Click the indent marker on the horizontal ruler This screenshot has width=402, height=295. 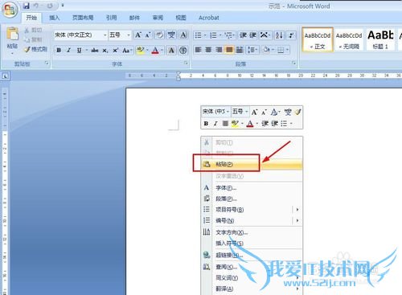[178, 76]
